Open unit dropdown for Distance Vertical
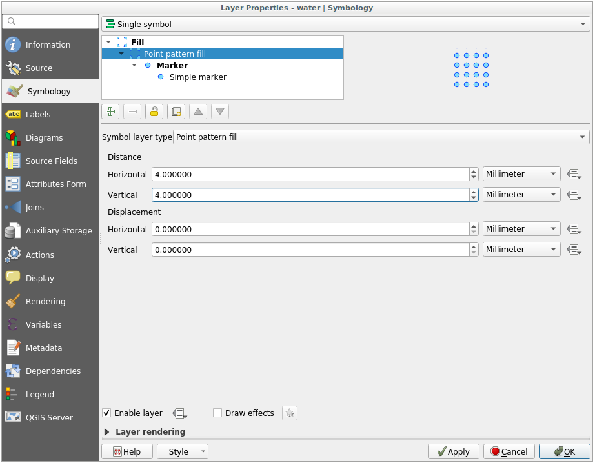Image resolution: width=595 pixels, height=463 pixels. (x=521, y=195)
